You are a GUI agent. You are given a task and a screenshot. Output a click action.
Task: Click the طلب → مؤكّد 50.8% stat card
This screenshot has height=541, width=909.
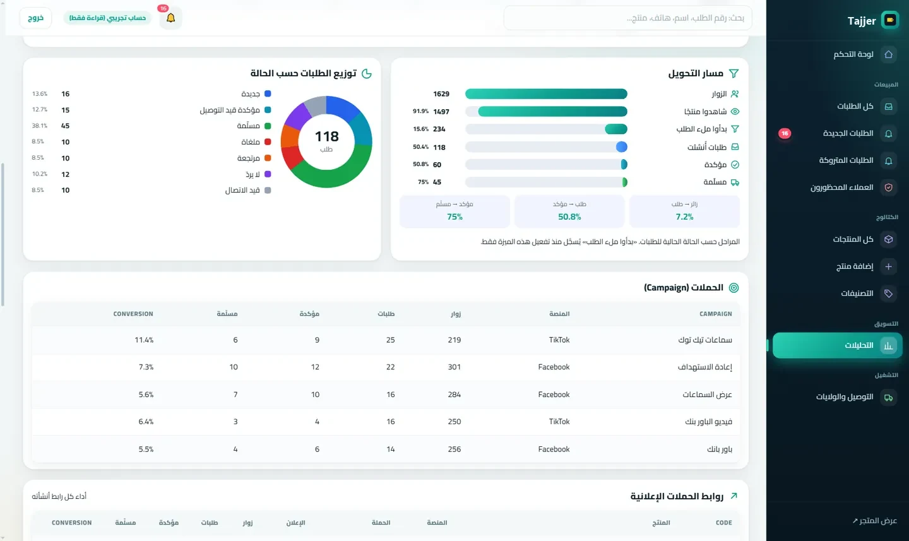click(569, 211)
